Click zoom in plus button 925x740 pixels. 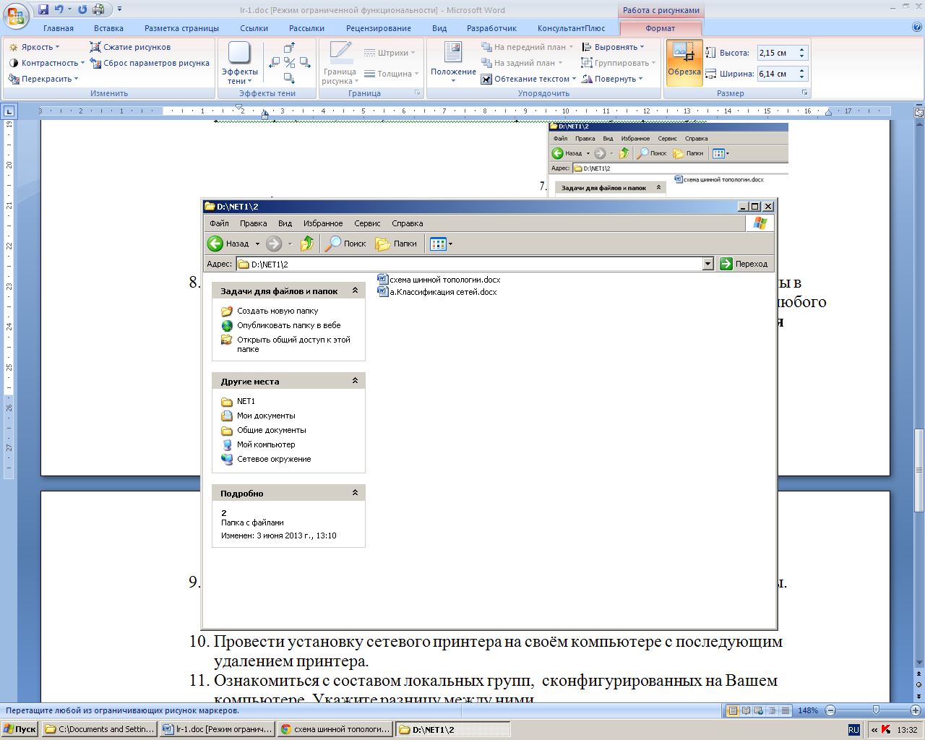coord(915,710)
